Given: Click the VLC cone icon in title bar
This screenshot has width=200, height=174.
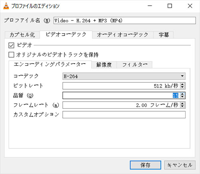Looking at the screenshot, I should point(6,6).
